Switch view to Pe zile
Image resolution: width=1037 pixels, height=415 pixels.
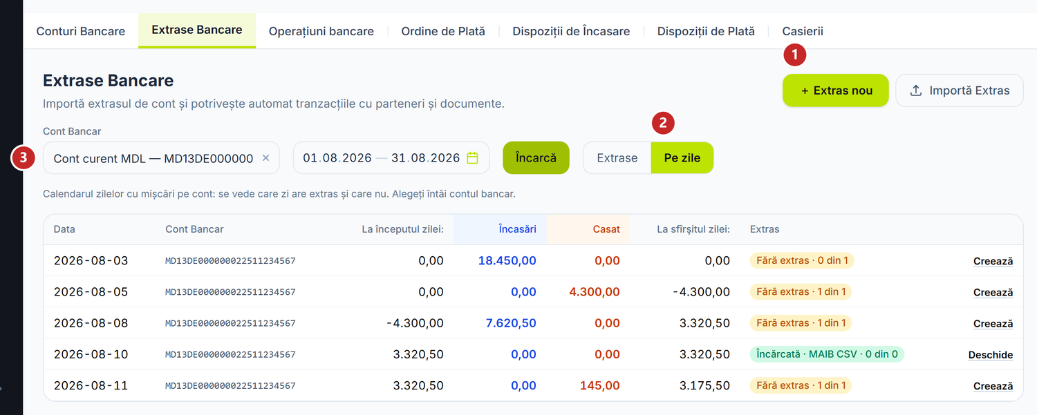tap(682, 157)
